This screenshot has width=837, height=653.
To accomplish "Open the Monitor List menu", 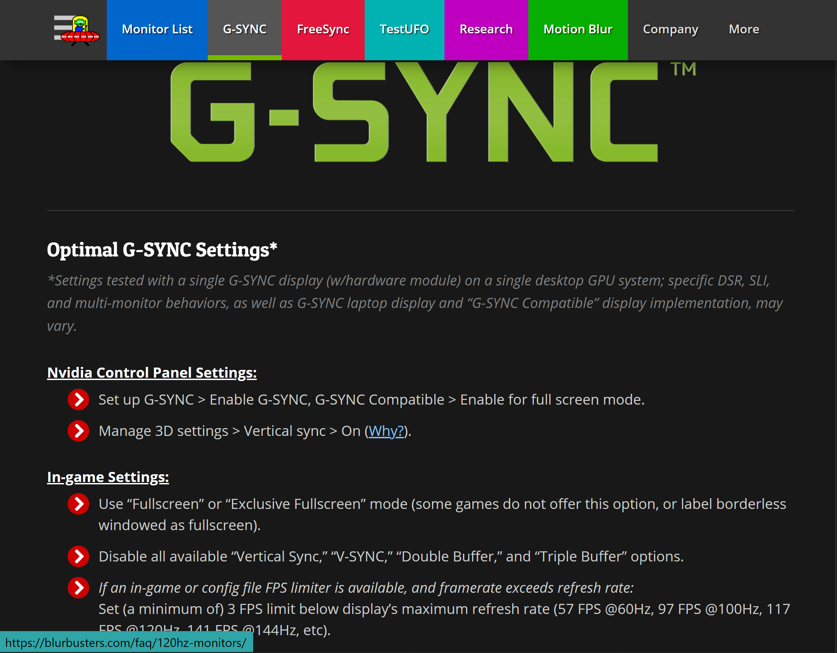I will [x=157, y=30].
